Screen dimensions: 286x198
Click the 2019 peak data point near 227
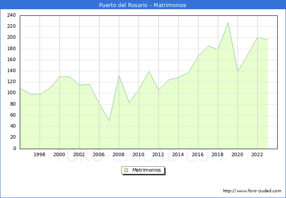228,23
